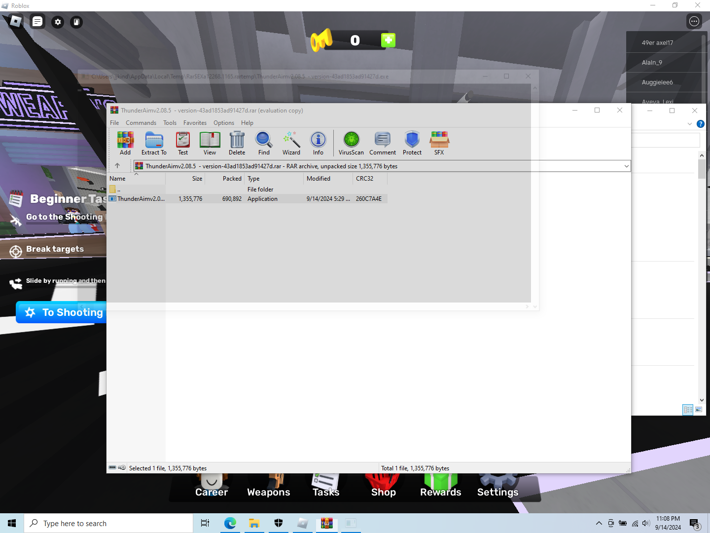Screen dimensions: 710x533
Task: Open Microsoft Edge from the taskbar
Action: point(230,523)
